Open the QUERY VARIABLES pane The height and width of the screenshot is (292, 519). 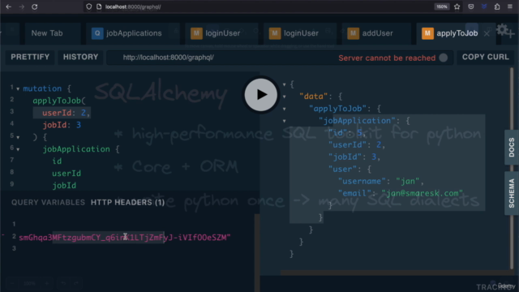point(48,202)
